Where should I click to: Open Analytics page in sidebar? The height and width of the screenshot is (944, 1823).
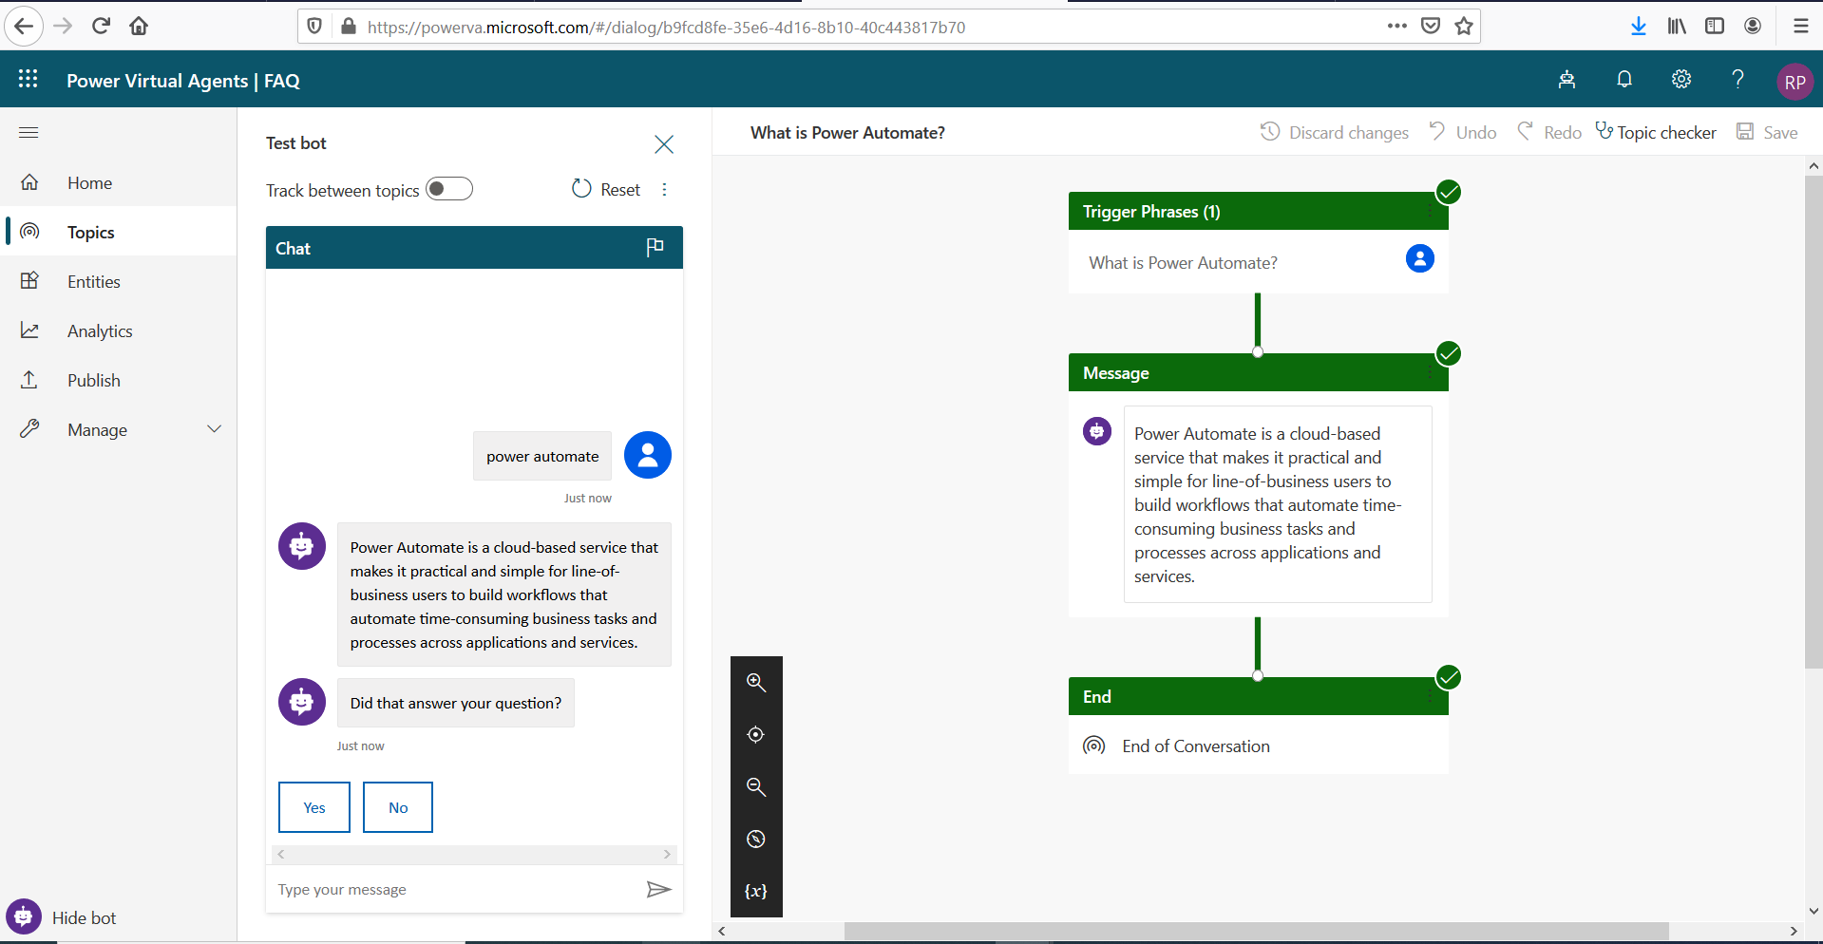119,330
